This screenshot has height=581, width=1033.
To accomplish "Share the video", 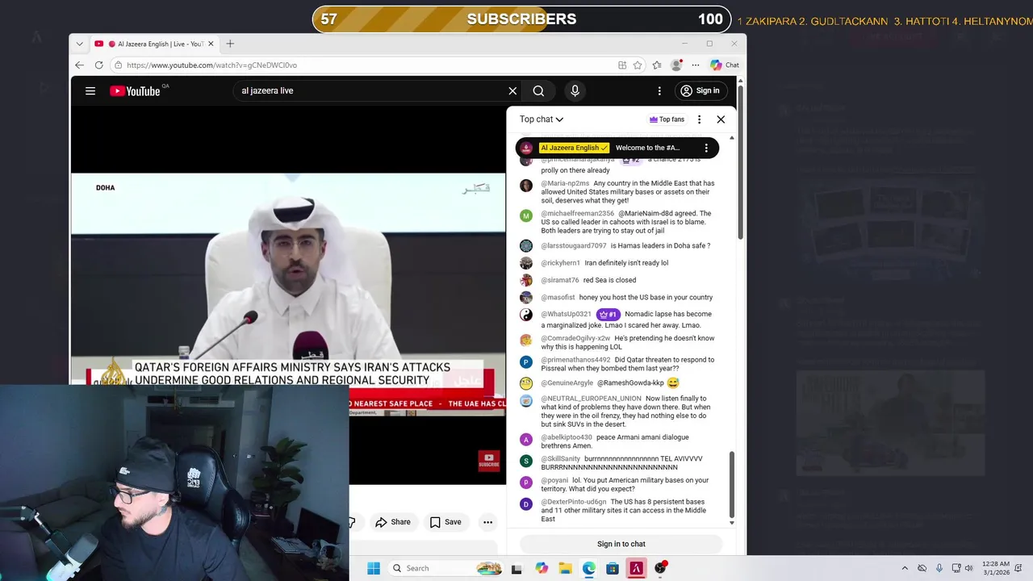I will coord(393,522).
